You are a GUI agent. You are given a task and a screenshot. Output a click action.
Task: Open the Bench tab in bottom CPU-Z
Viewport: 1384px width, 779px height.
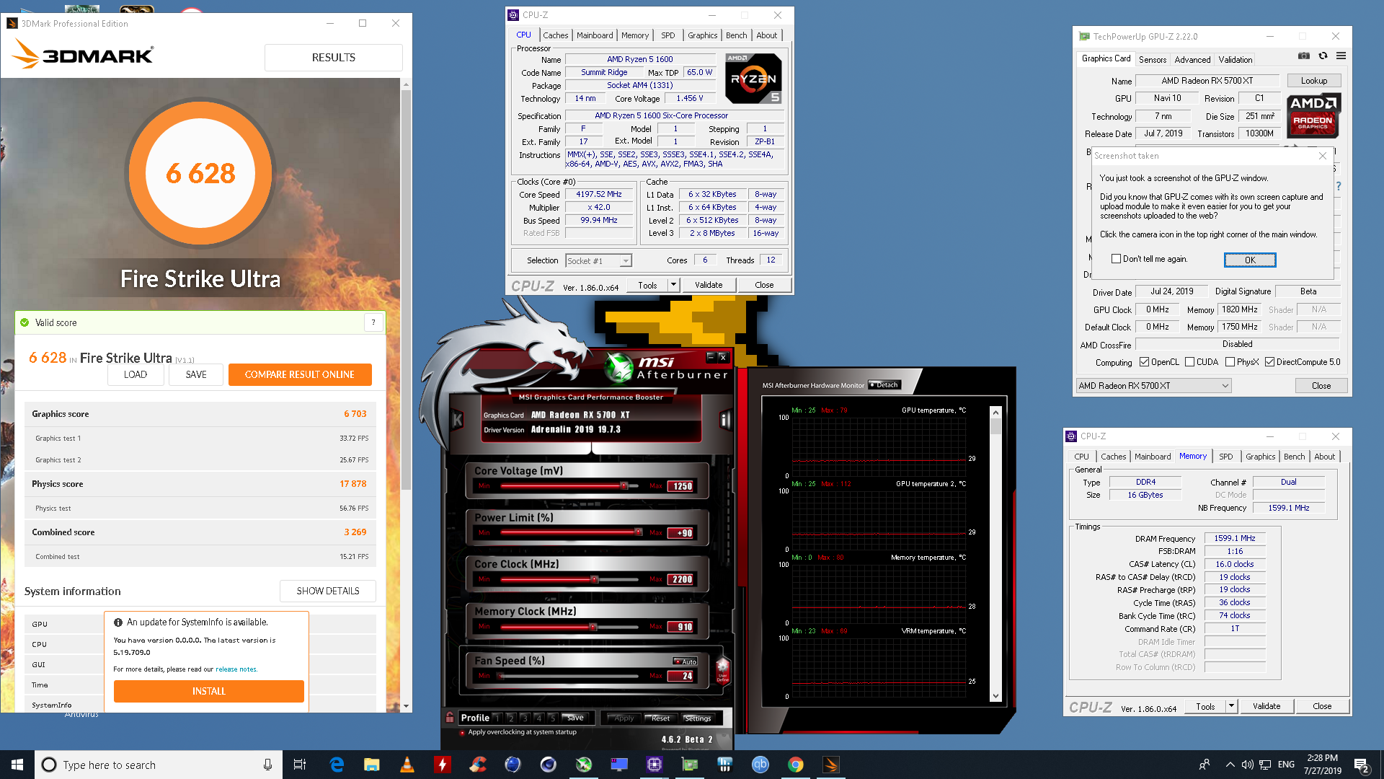[1294, 457]
